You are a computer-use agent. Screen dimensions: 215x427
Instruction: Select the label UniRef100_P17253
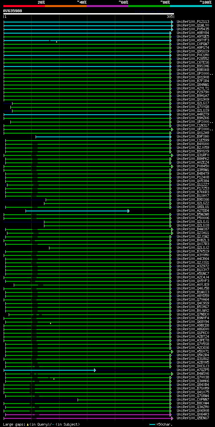[193, 188]
